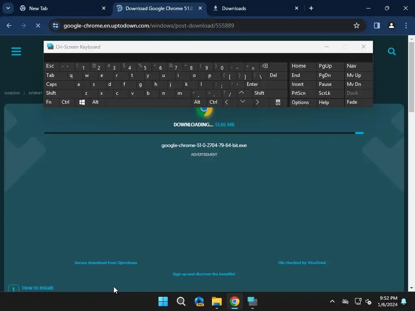The height and width of the screenshot is (311, 415).
Task: Toggle the right Alt key
Action: coord(199,102)
